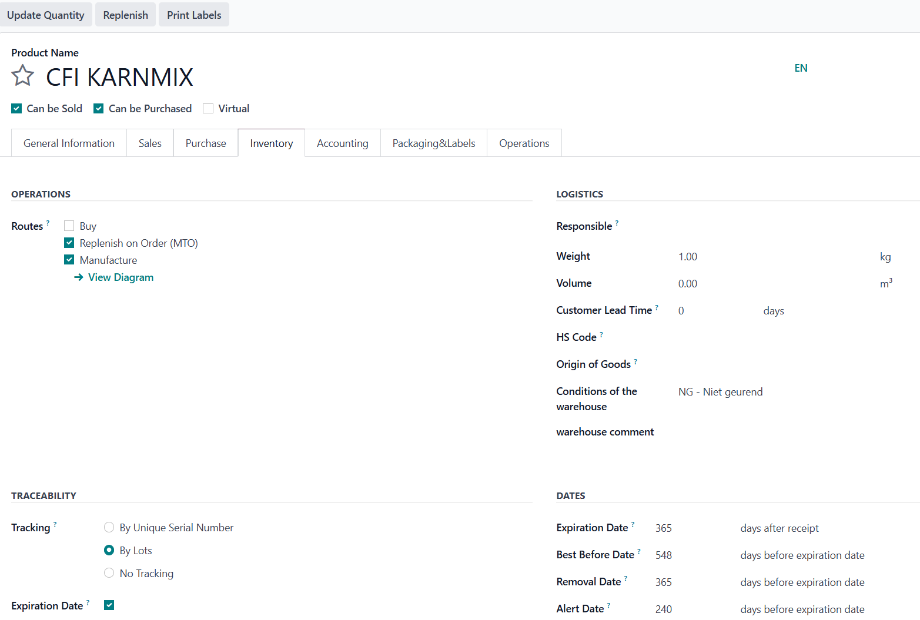Toggle the Virtual checkbox
Viewport: 920px width, 620px height.
coord(208,109)
